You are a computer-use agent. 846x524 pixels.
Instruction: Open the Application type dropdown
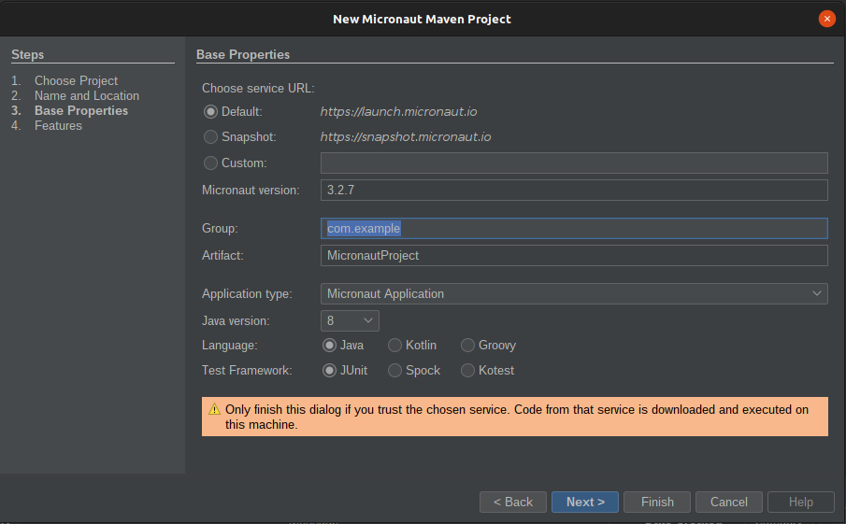[574, 294]
